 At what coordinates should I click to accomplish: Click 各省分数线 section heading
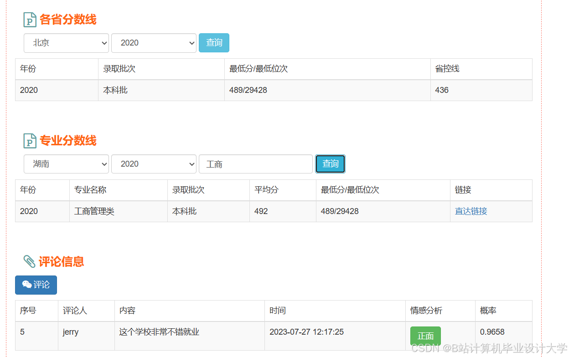68,20
